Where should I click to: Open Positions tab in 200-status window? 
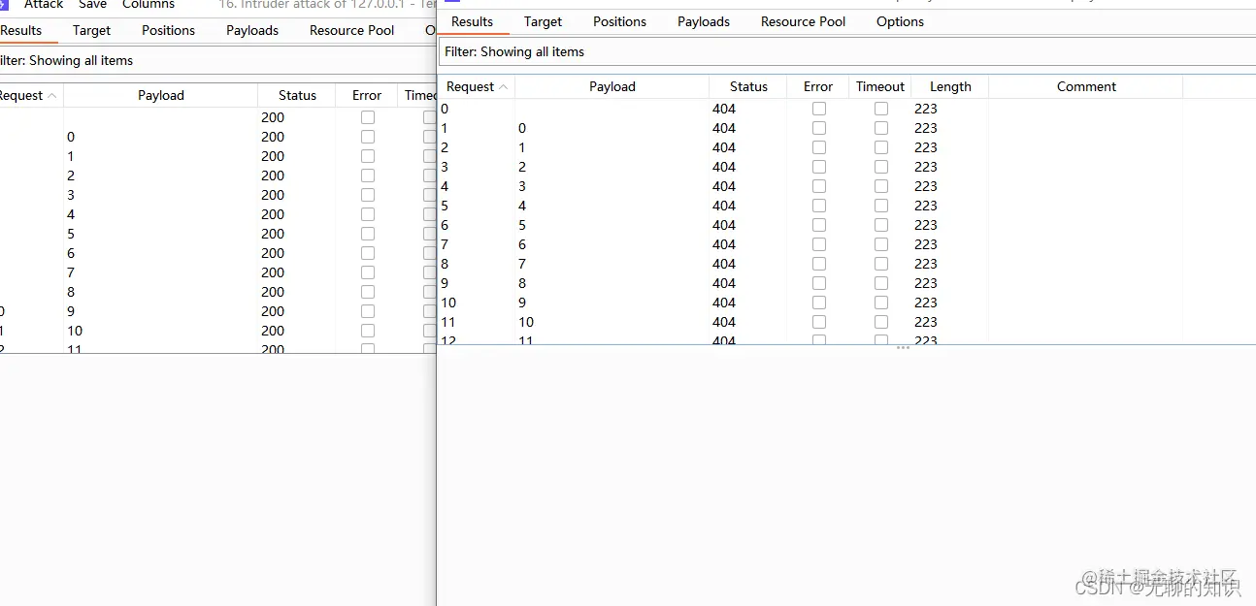(x=168, y=30)
